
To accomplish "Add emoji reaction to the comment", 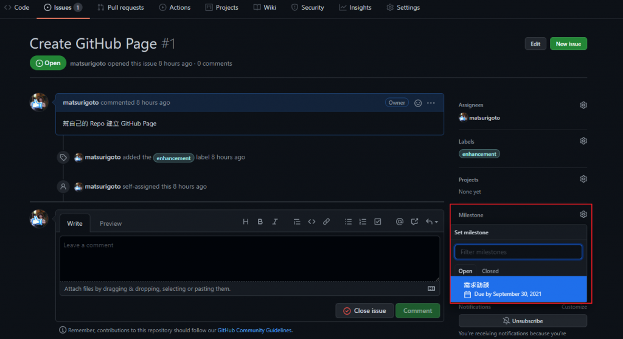I will pyautogui.click(x=418, y=103).
